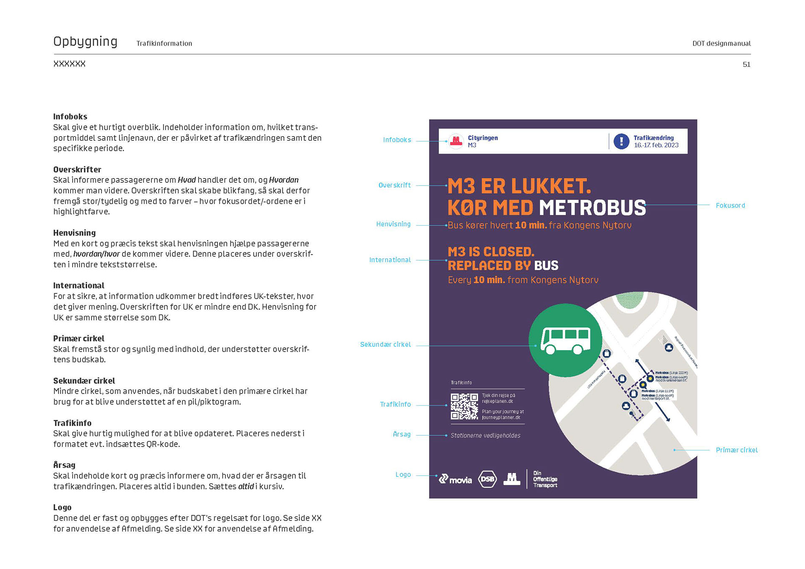Viewport: 805px width, 569px height.
Task: Click the white METROBUS focus word
Action: pyautogui.click(x=592, y=208)
